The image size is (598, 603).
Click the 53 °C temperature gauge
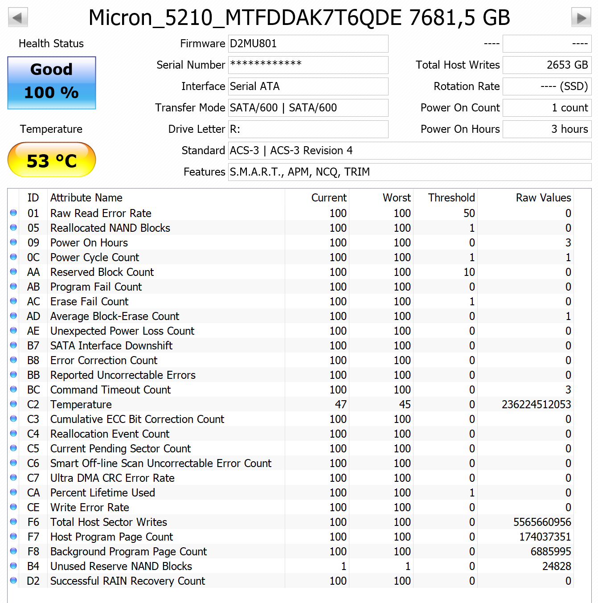(x=51, y=159)
